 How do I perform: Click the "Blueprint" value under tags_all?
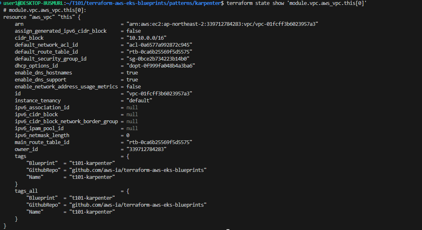tap(92, 198)
